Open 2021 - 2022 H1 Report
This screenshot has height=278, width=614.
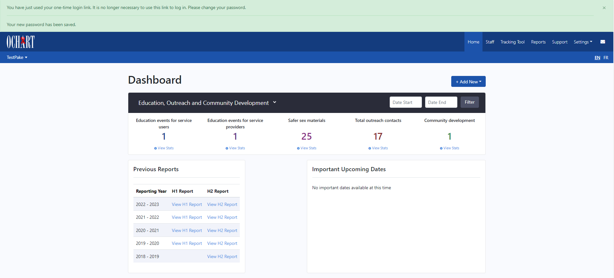click(187, 217)
